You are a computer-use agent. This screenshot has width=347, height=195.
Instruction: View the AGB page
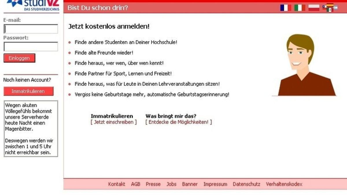click(136, 184)
